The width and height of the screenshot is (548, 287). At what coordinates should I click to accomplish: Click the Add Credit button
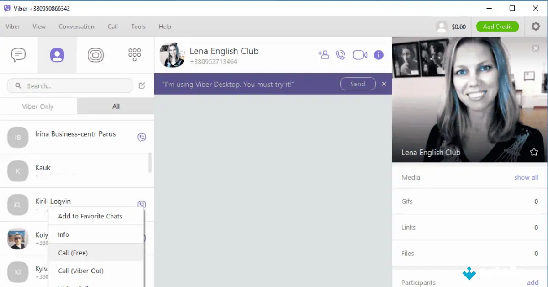(x=497, y=26)
